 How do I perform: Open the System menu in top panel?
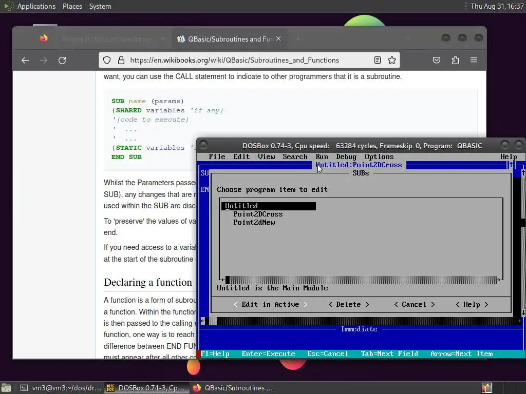pyautogui.click(x=100, y=6)
